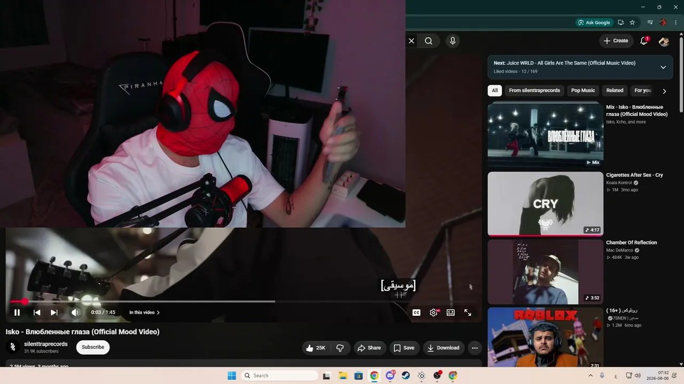Image resolution: width=684 pixels, height=384 pixels.
Task: Switch the player to theater mode
Action: click(450, 313)
